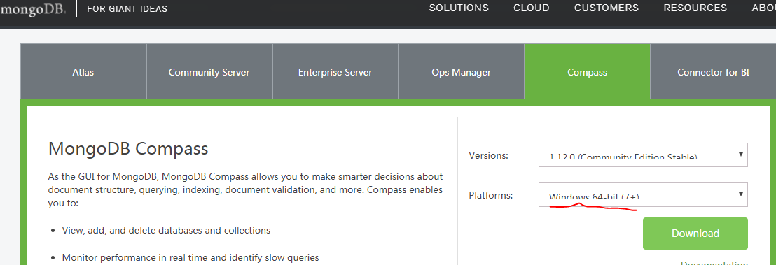Click the MongoDB logo
Image resolution: width=776 pixels, height=265 pixels.
(x=33, y=10)
